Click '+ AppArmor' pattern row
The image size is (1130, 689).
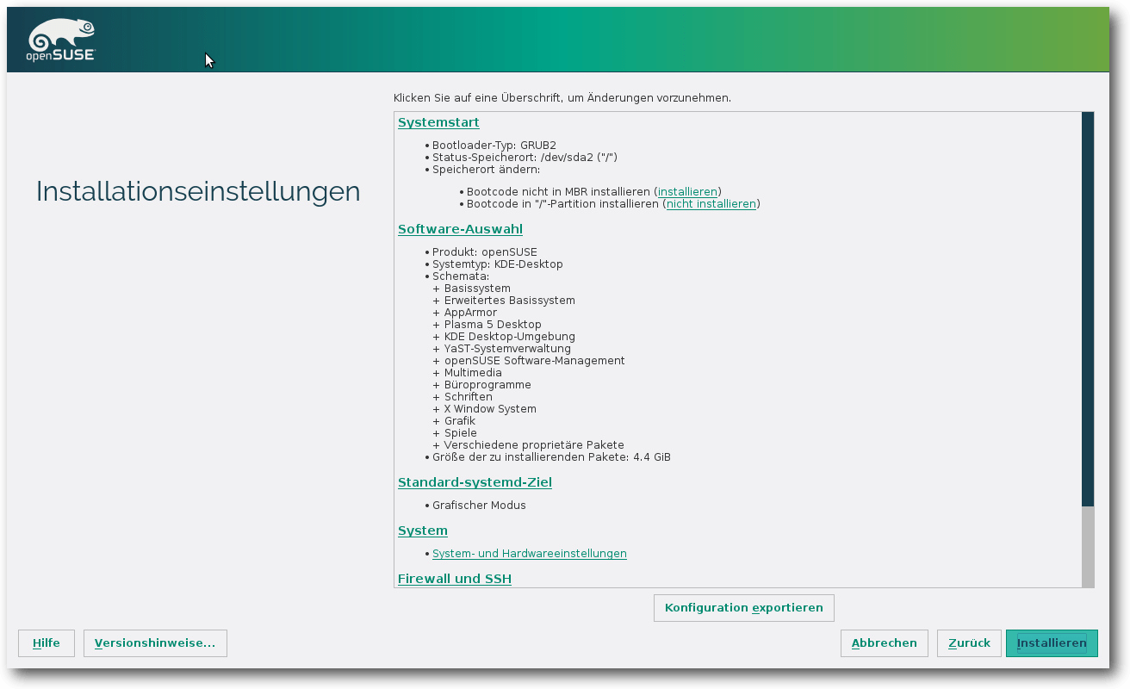[x=464, y=313]
